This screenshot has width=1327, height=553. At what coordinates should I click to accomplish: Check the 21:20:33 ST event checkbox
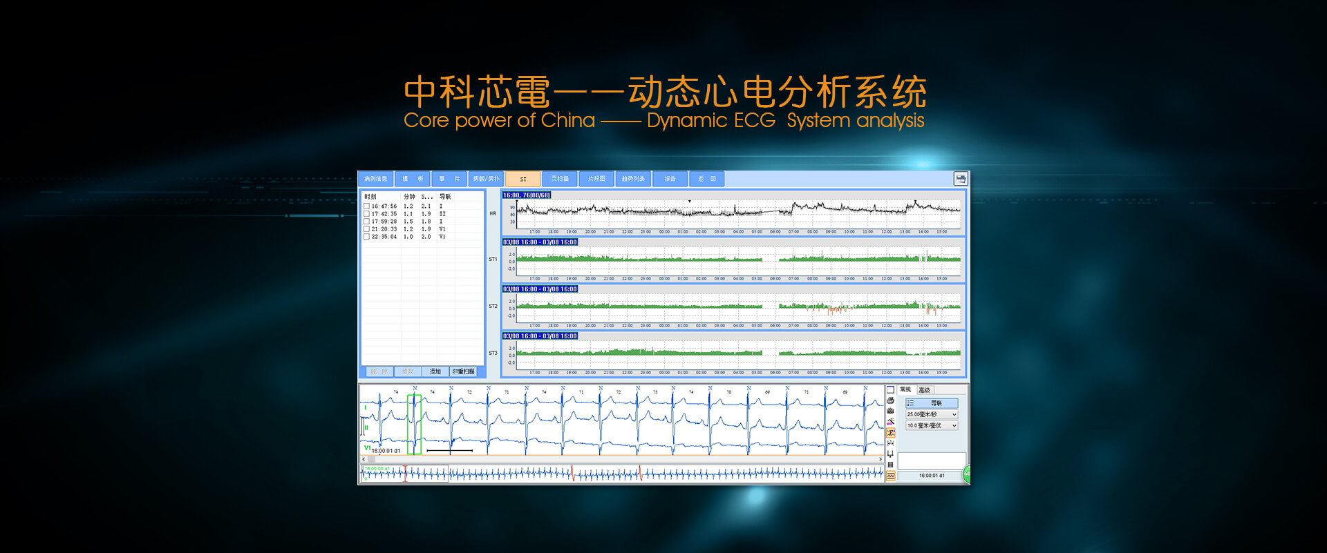coord(366,229)
